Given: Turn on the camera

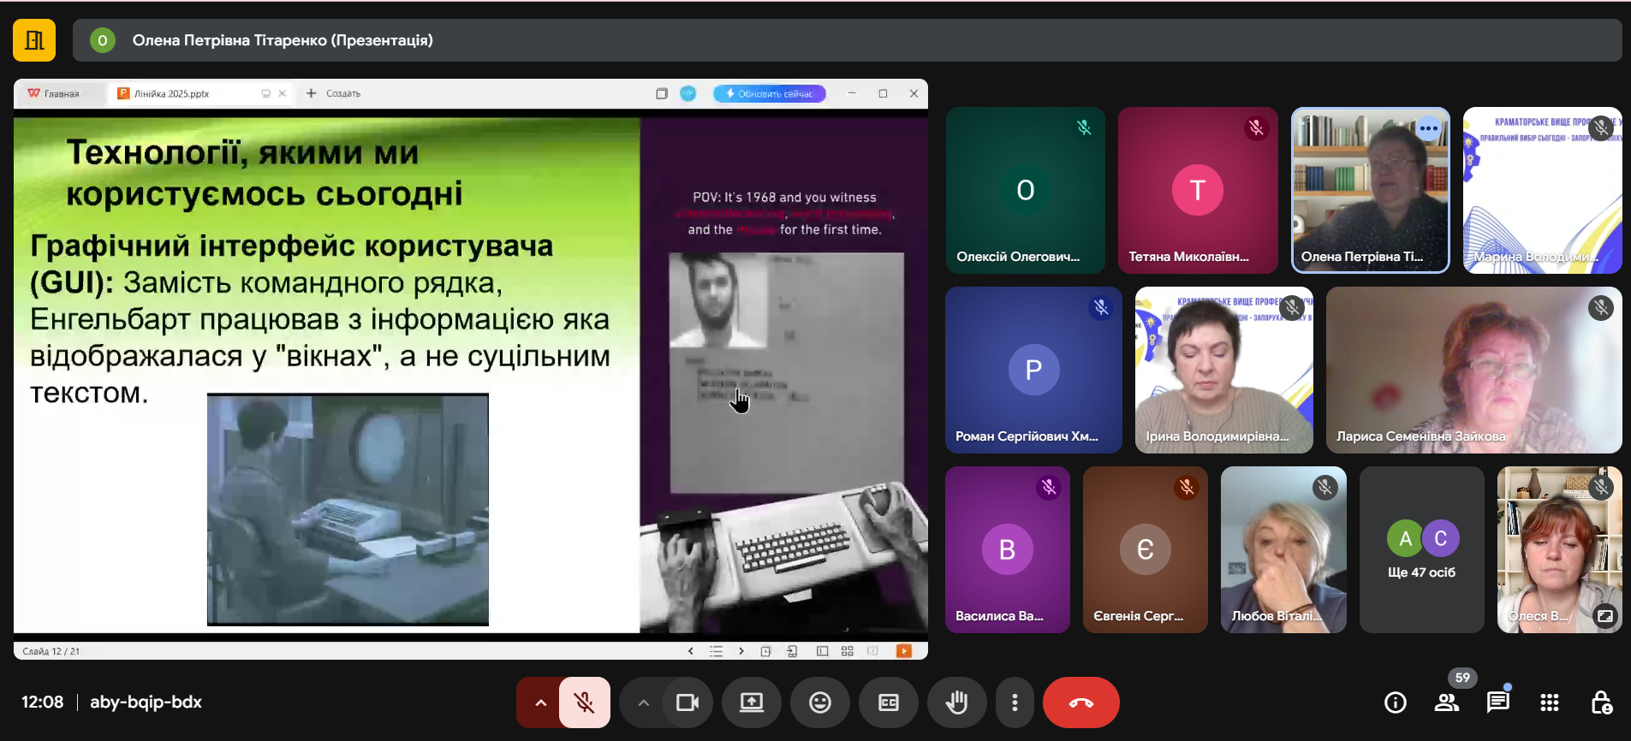Looking at the screenshot, I should 687,702.
